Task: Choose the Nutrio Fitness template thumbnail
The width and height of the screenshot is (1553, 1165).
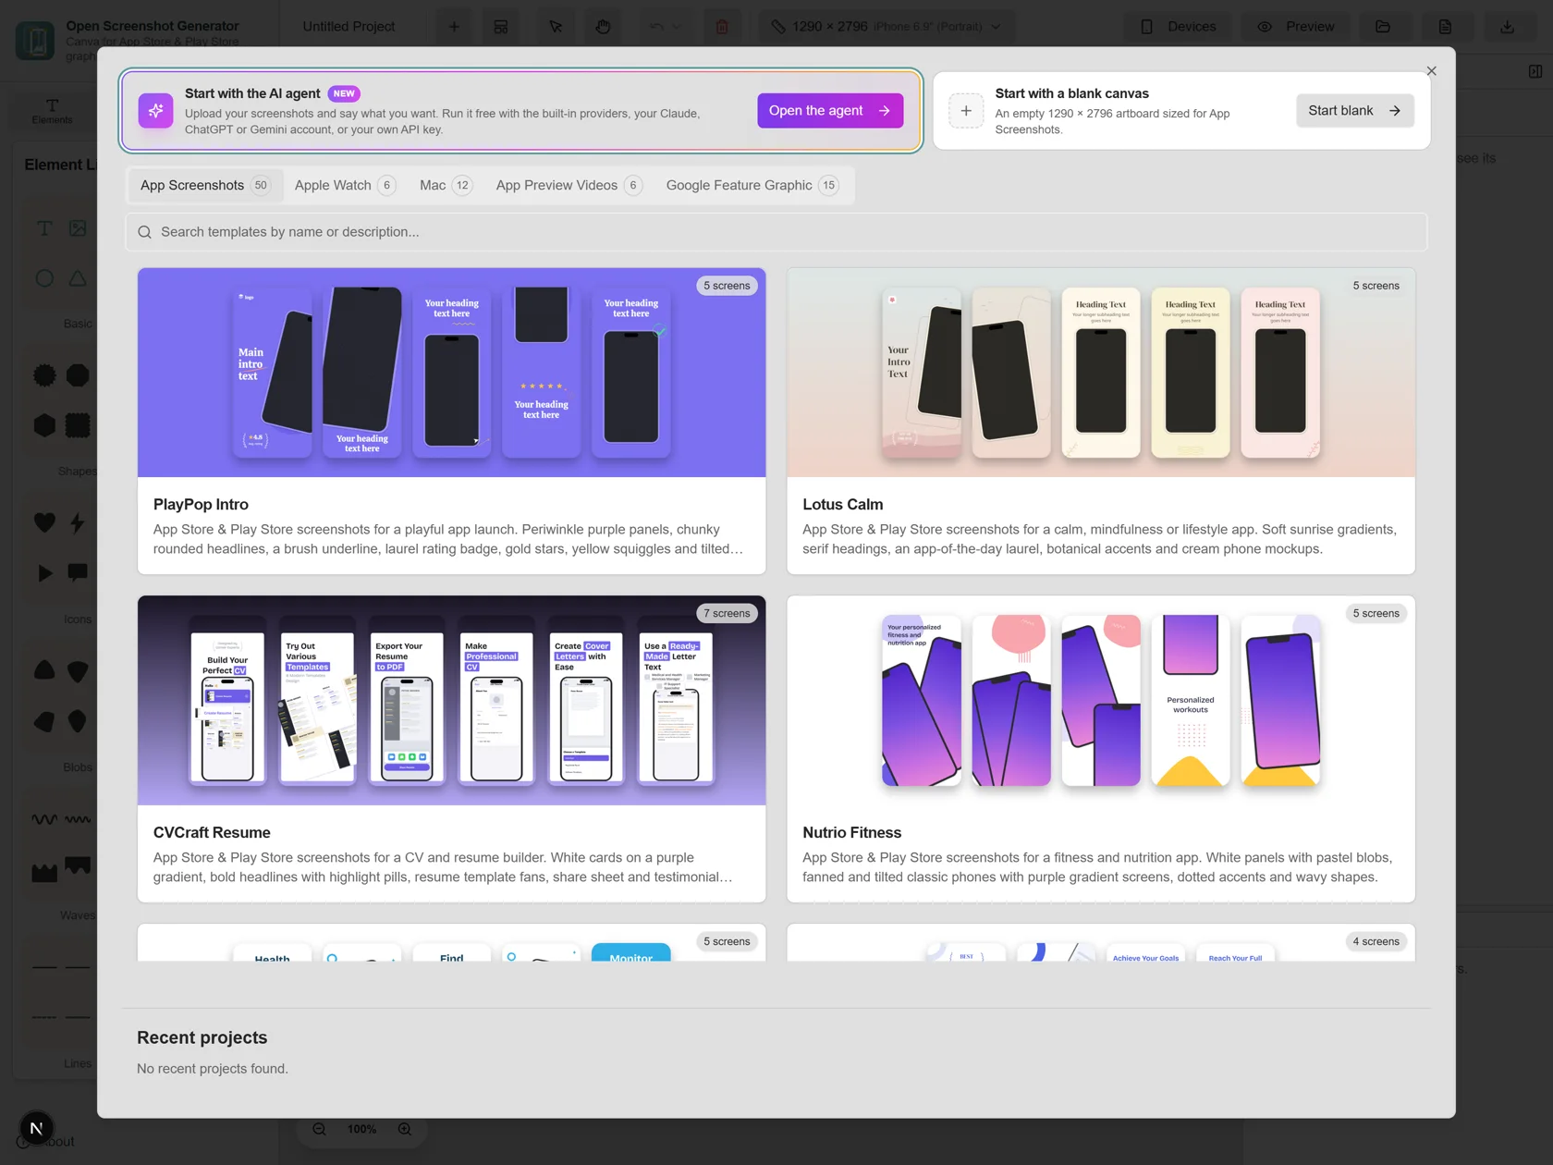Action: click(1100, 700)
